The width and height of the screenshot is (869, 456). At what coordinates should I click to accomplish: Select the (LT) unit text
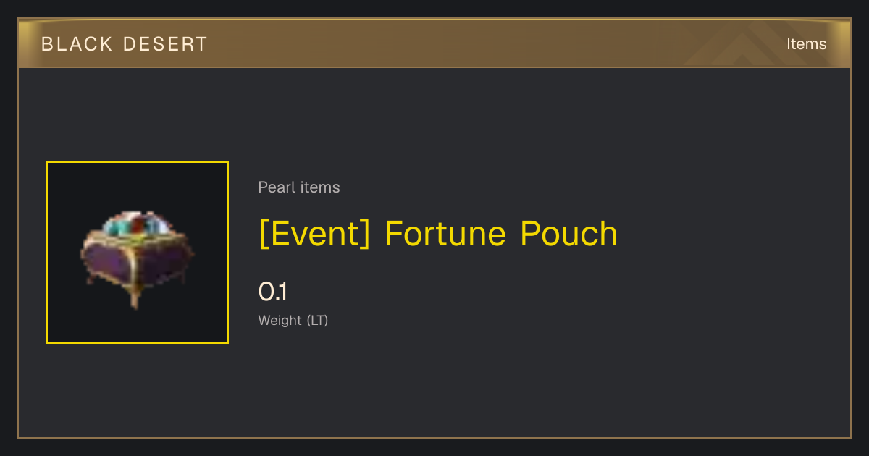coord(317,321)
